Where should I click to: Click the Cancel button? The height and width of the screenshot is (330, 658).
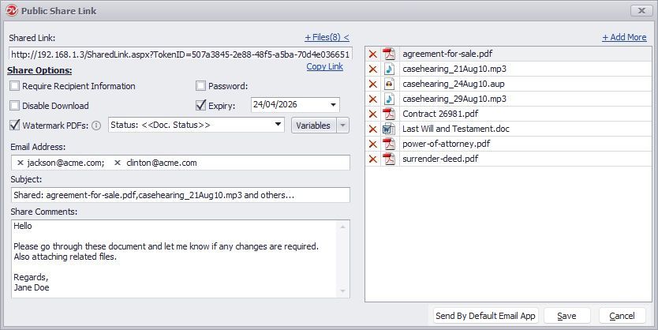tap(622, 316)
